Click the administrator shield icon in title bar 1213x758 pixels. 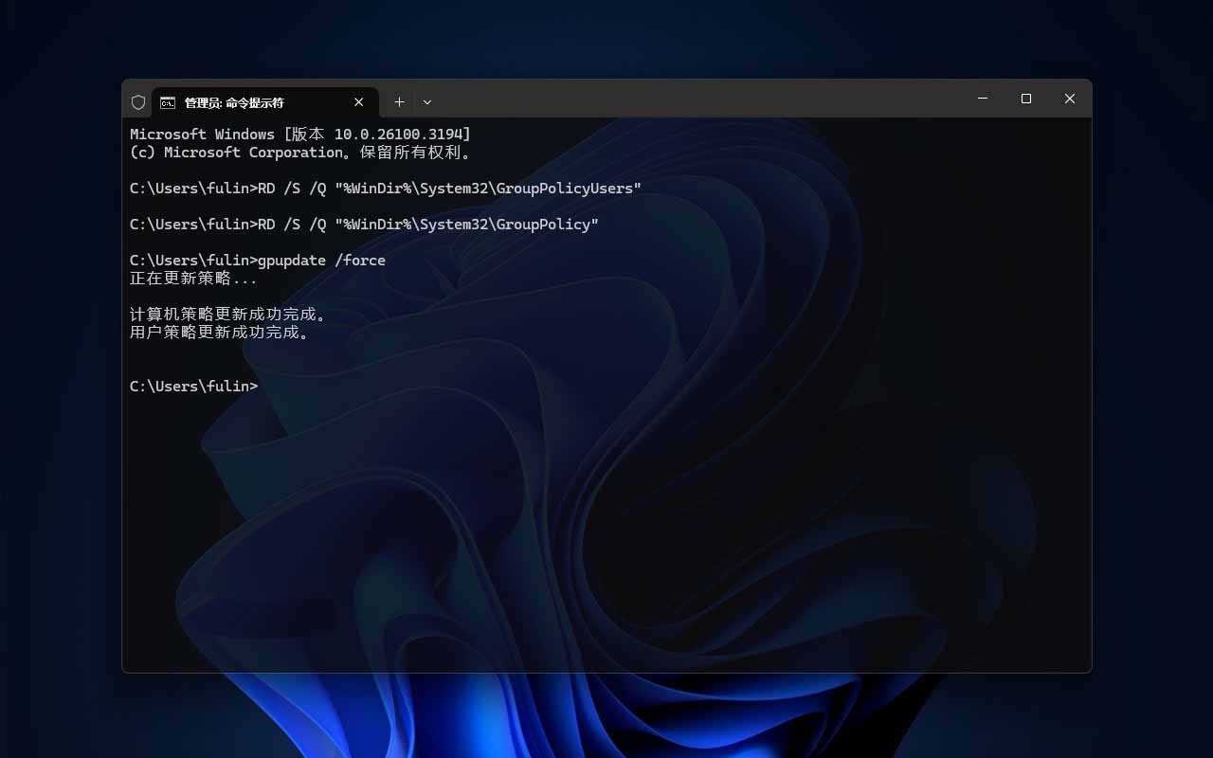tap(138, 102)
